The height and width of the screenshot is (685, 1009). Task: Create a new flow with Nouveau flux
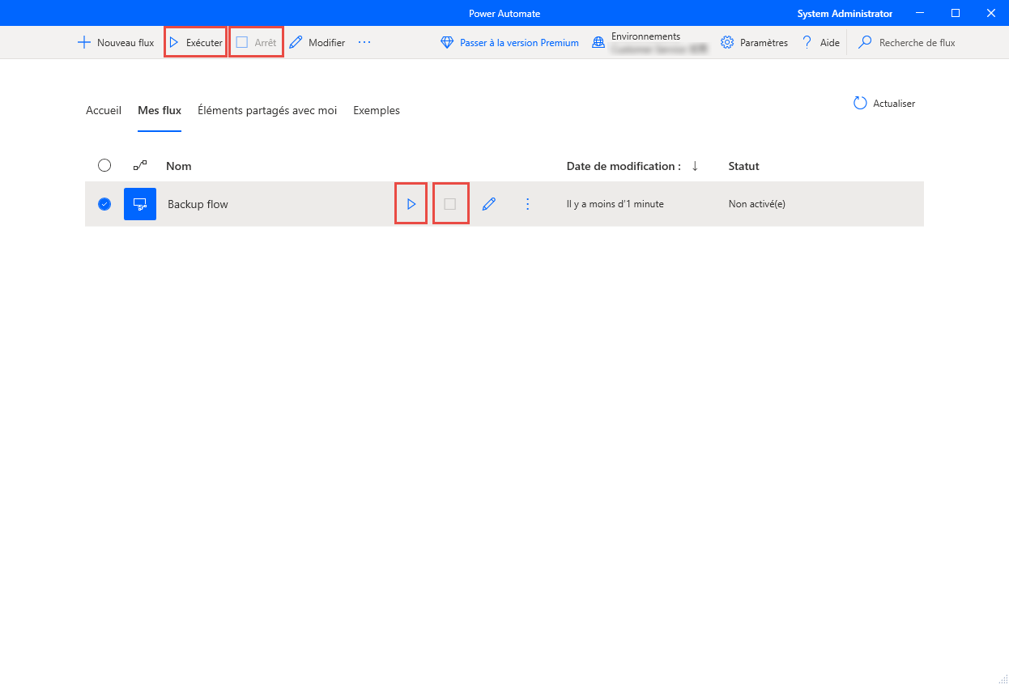pos(115,43)
